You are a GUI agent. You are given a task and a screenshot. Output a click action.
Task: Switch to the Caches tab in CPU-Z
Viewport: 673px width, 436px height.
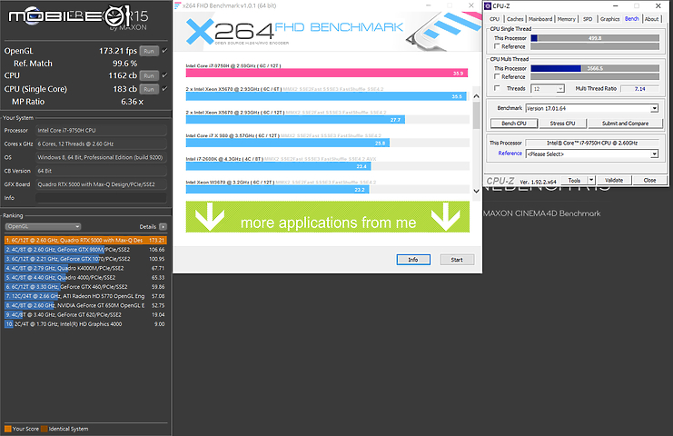pos(515,19)
